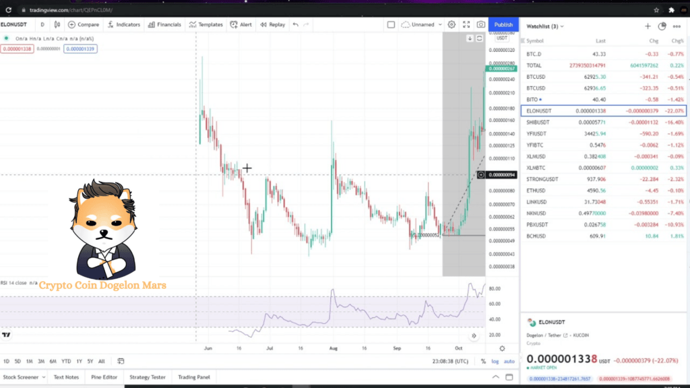Click the blue buy price 0.000001339 box

[x=80, y=48]
